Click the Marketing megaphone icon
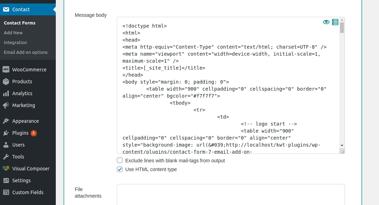379x205 pixels. click(6, 105)
